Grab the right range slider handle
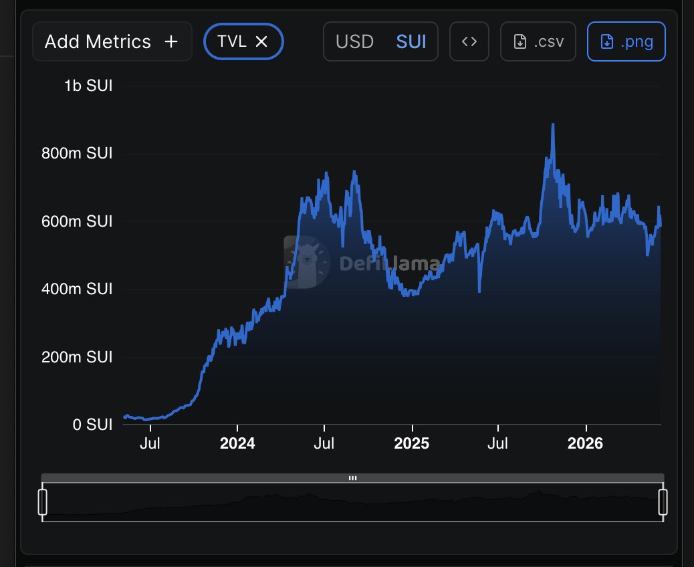 coord(663,502)
